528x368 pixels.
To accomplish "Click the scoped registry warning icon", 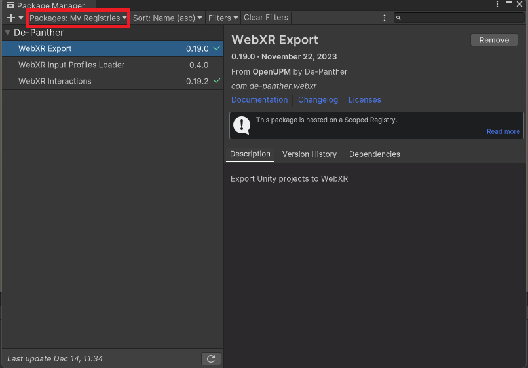I will pyautogui.click(x=242, y=125).
